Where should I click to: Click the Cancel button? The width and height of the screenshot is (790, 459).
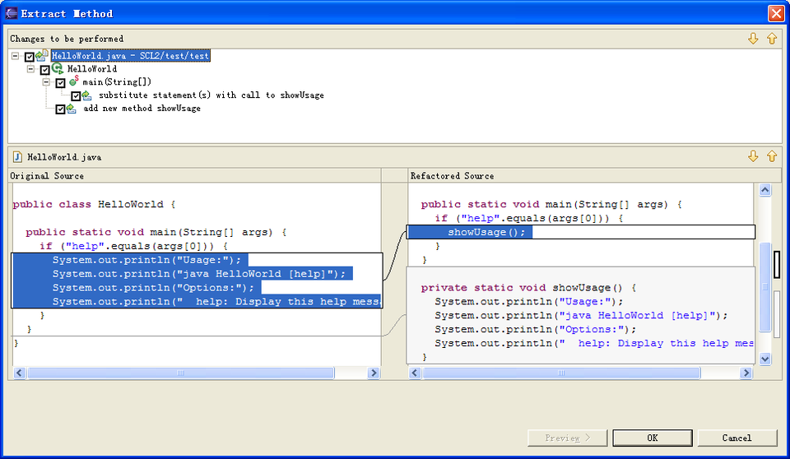pyautogui.click(x=737, y=438)
